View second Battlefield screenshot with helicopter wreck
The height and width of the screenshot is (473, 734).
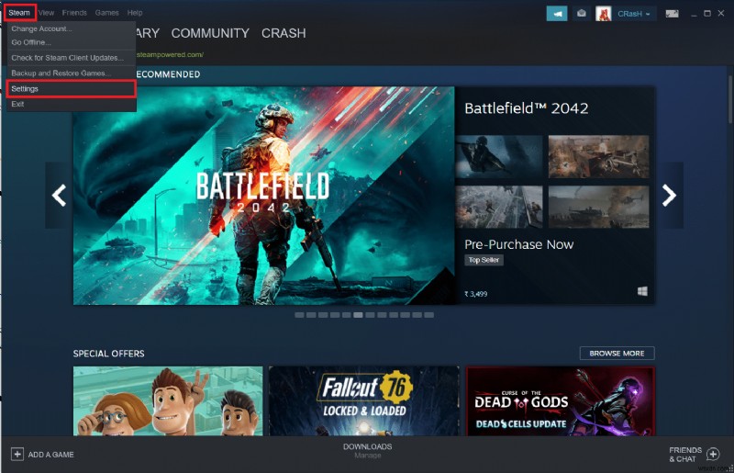[x=599, y=156]
